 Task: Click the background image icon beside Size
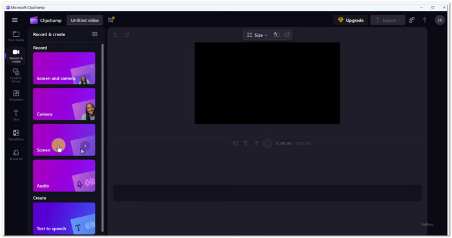point(276,35)
